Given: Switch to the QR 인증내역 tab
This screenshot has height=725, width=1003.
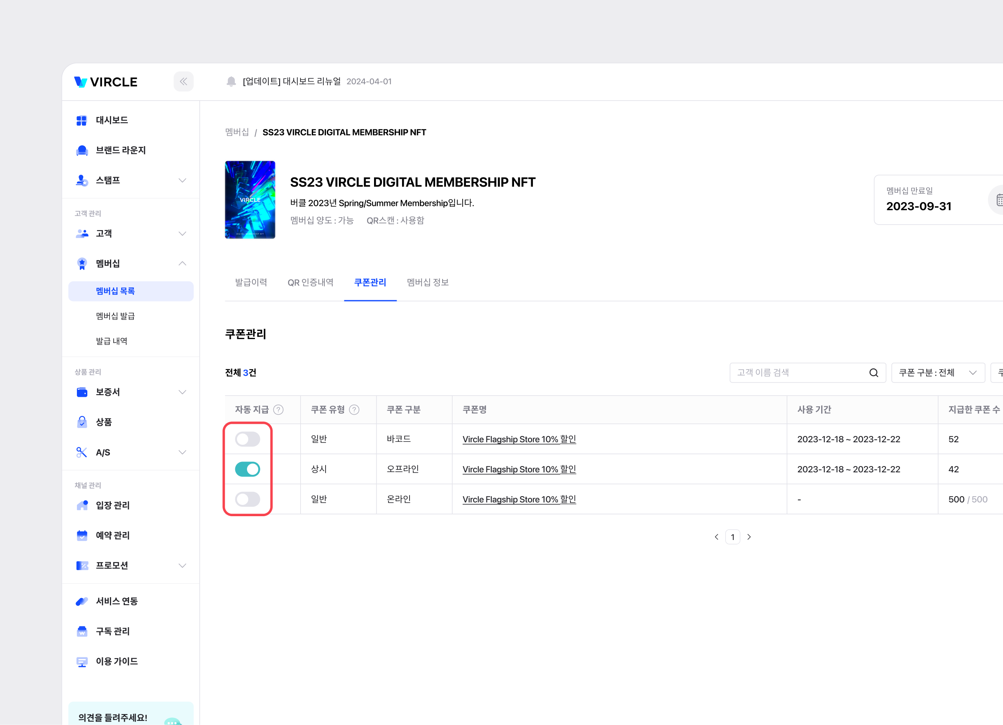Looking at the screenshot, I should (x=311, y=282).
